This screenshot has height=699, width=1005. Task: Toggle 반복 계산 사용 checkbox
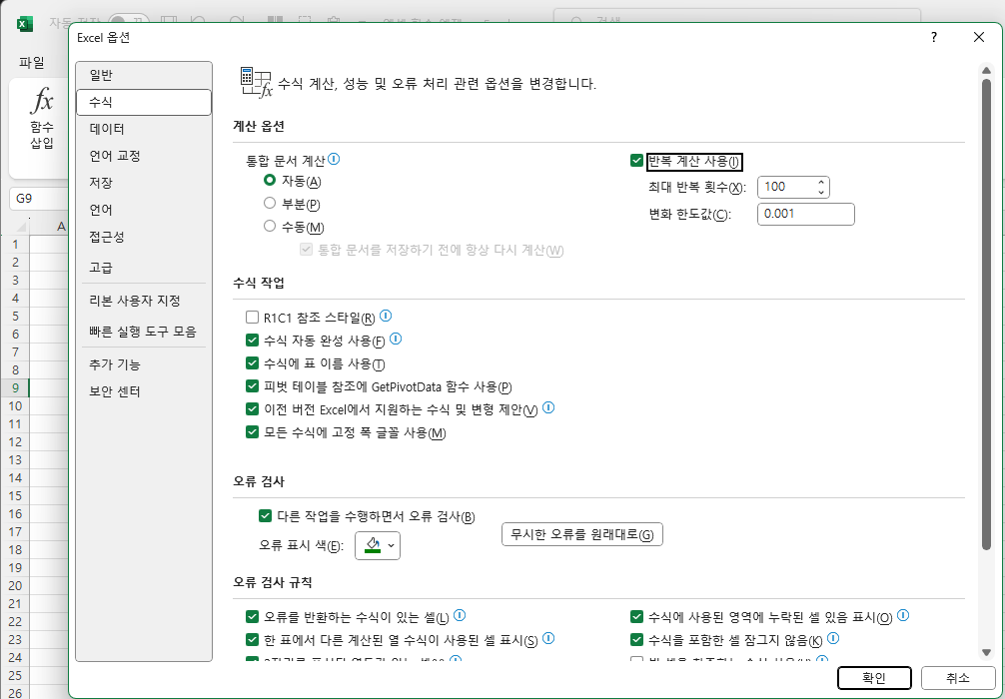pyautogui.click(x=636, y=161)
